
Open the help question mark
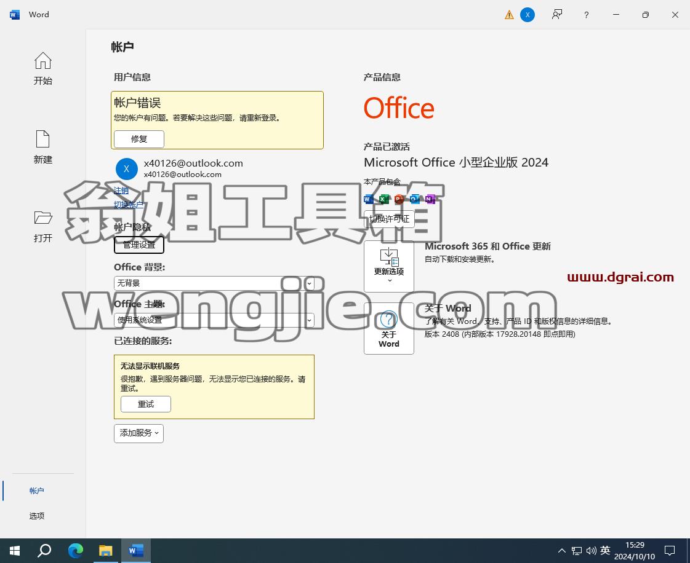(586, 15)
